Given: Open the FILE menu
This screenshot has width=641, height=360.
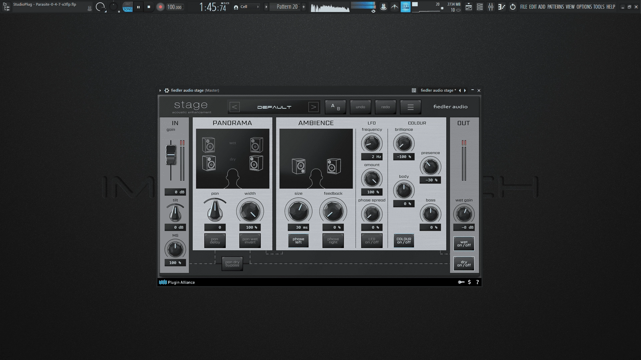Looking at the screenshot, I should coord(524,7).
